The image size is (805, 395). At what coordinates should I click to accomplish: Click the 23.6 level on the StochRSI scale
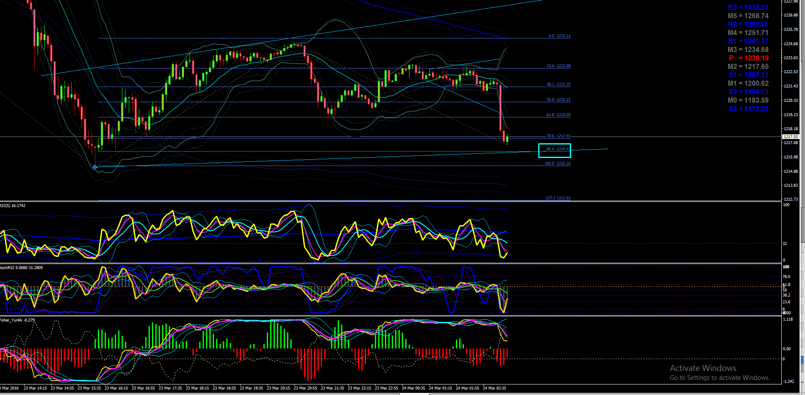tap(786, 302)
